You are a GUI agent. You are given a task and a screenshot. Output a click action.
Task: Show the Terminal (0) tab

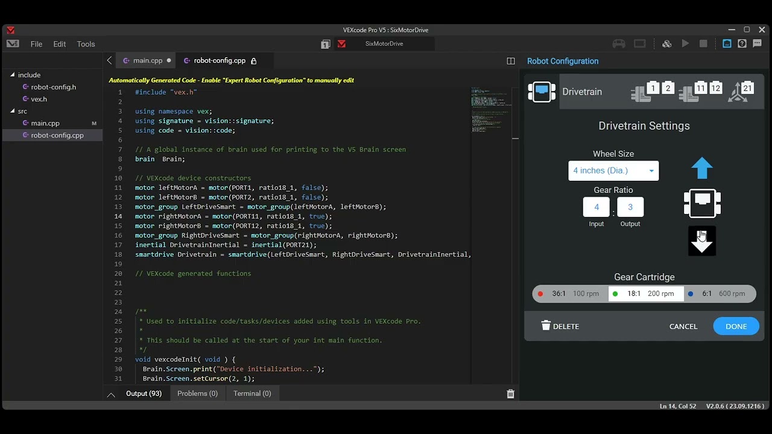coord(252,394)
